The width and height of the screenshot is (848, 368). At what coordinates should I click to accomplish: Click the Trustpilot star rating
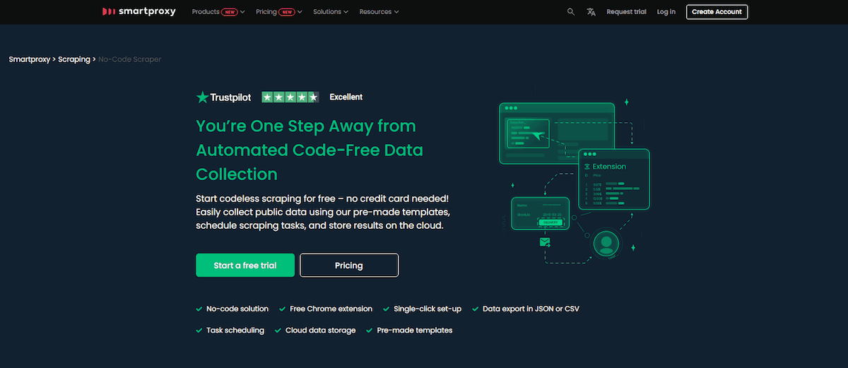(290, 97)
